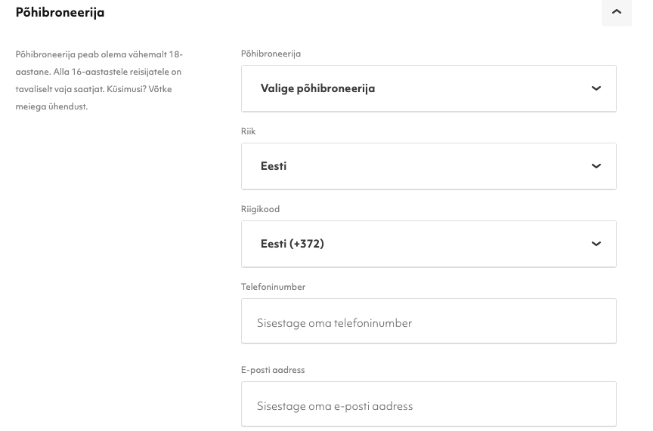The height and width of the screenshot is (431, 653).
Task: Click the chevron icon in the Riik box
Action: (596, 166)
